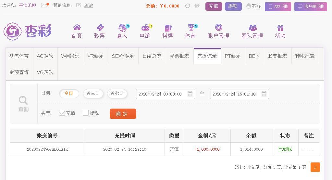Switch to the WM娱乐 tab

tap(70, 56)
